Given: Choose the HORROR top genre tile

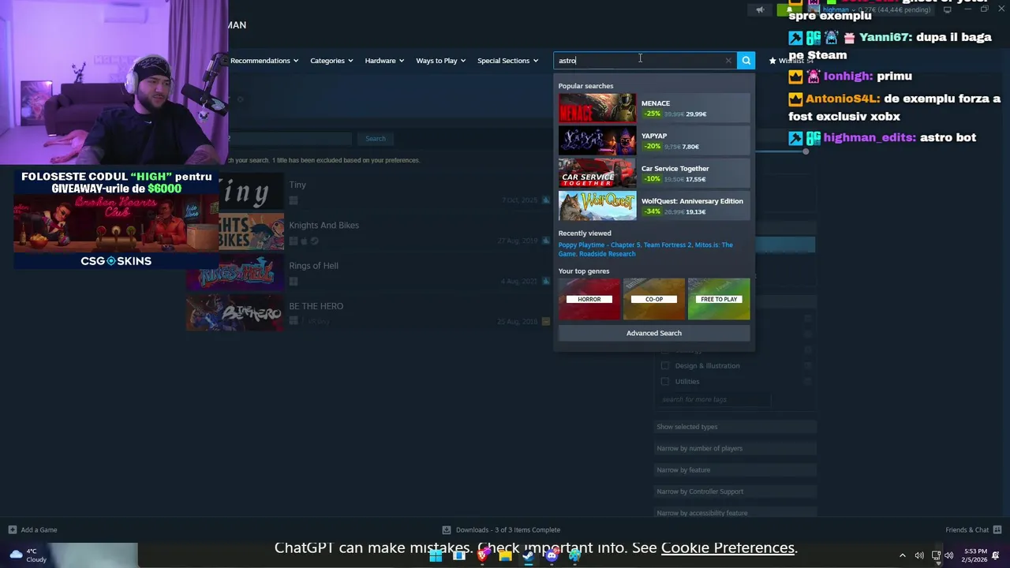Looking at the screenshot, I should click(589, 299).
